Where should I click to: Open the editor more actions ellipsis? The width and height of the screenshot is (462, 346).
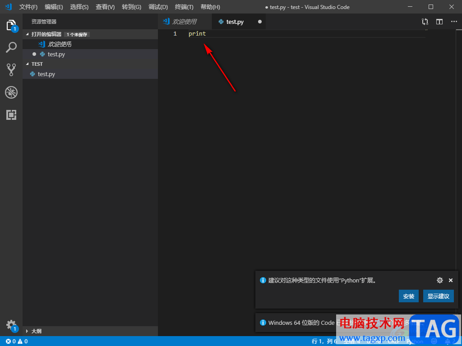[454, 22]
